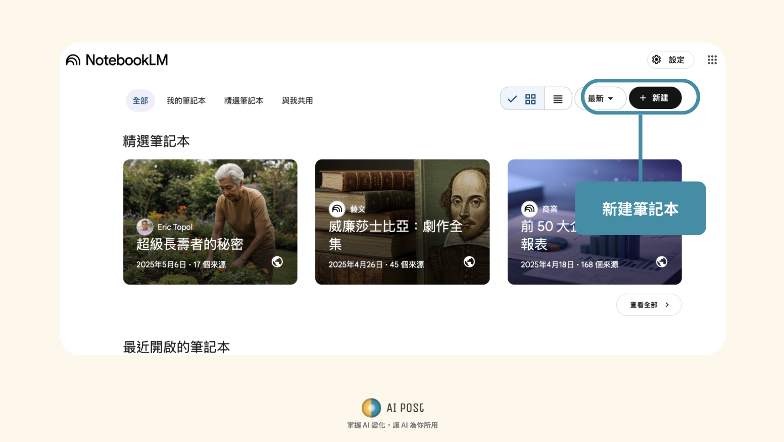Create a new notebook with 新建
This screenshot has width=784, height=442.
[655, 98]
